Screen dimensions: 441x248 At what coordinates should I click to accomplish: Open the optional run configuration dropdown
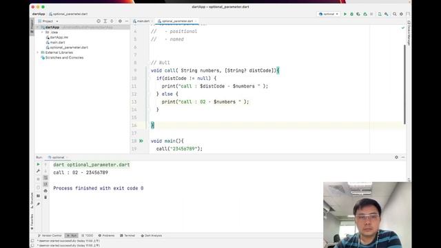pyautogui.click(x=329, y=14)
